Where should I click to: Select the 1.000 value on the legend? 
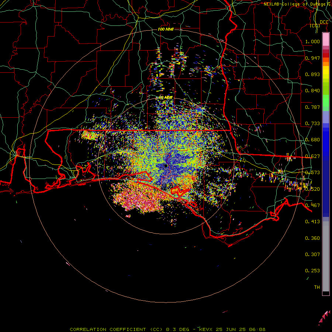(312, 41)
